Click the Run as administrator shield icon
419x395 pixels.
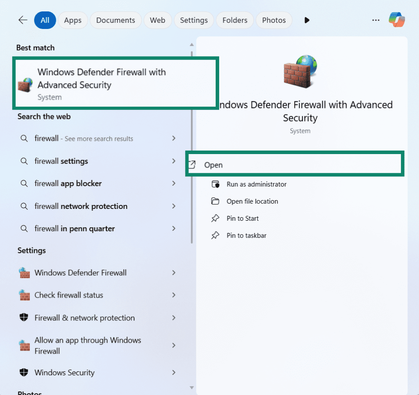215,184
